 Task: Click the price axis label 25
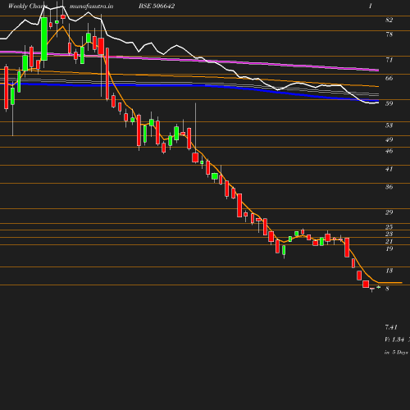pyautogui.click(x=389, y=227)
